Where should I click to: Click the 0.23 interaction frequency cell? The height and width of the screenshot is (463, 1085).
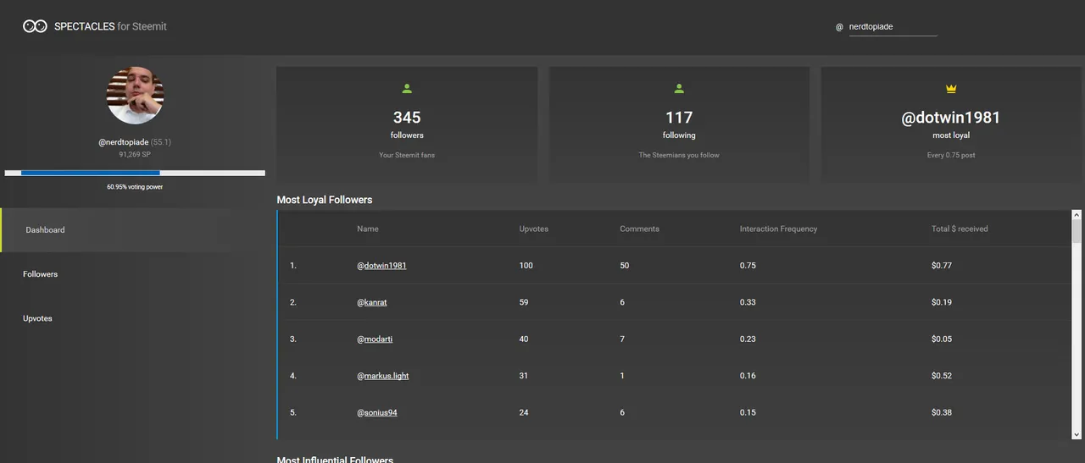[748, 339]
